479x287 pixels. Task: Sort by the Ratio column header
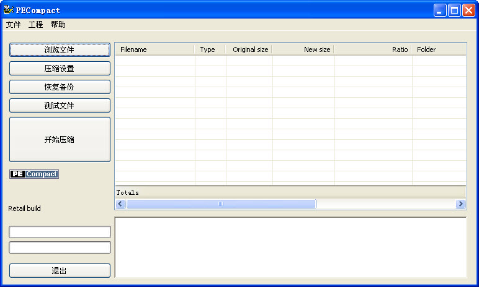[373, 49]
